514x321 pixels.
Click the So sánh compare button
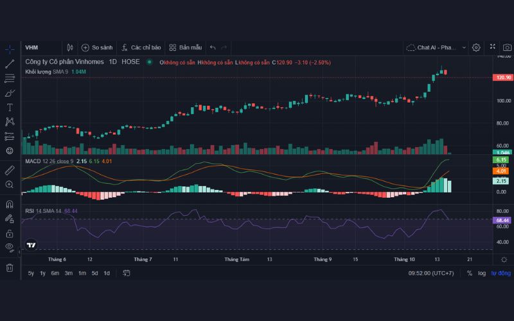pos(97,48)
